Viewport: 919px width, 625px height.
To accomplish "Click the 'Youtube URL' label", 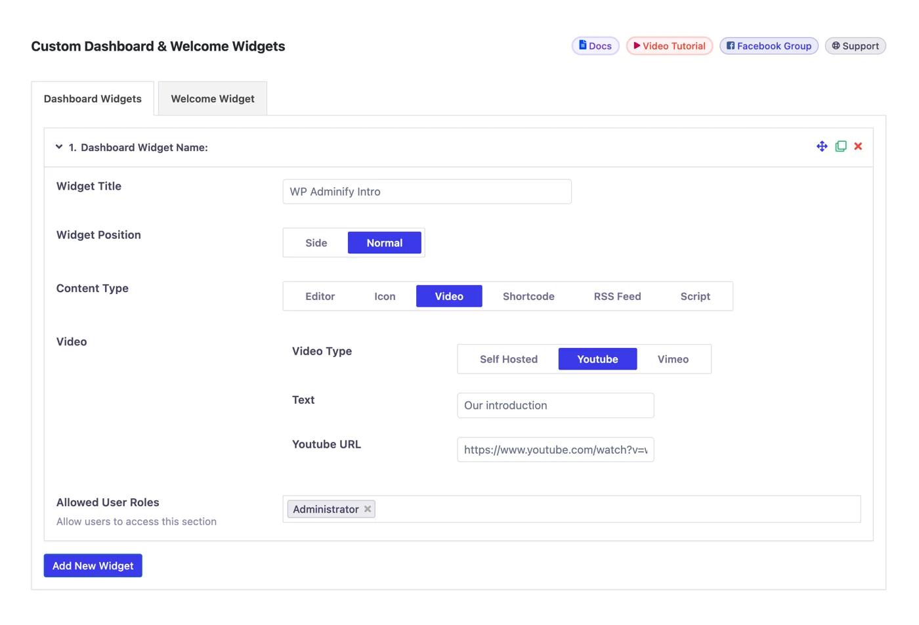I will (x=326, y=444).
